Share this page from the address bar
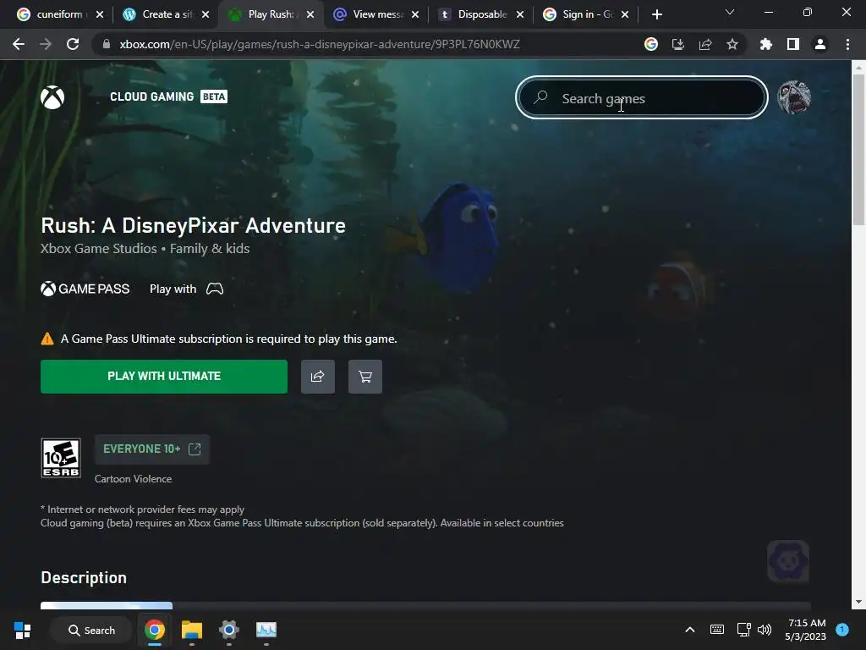 pyautogui.click(x=705, y=44)
